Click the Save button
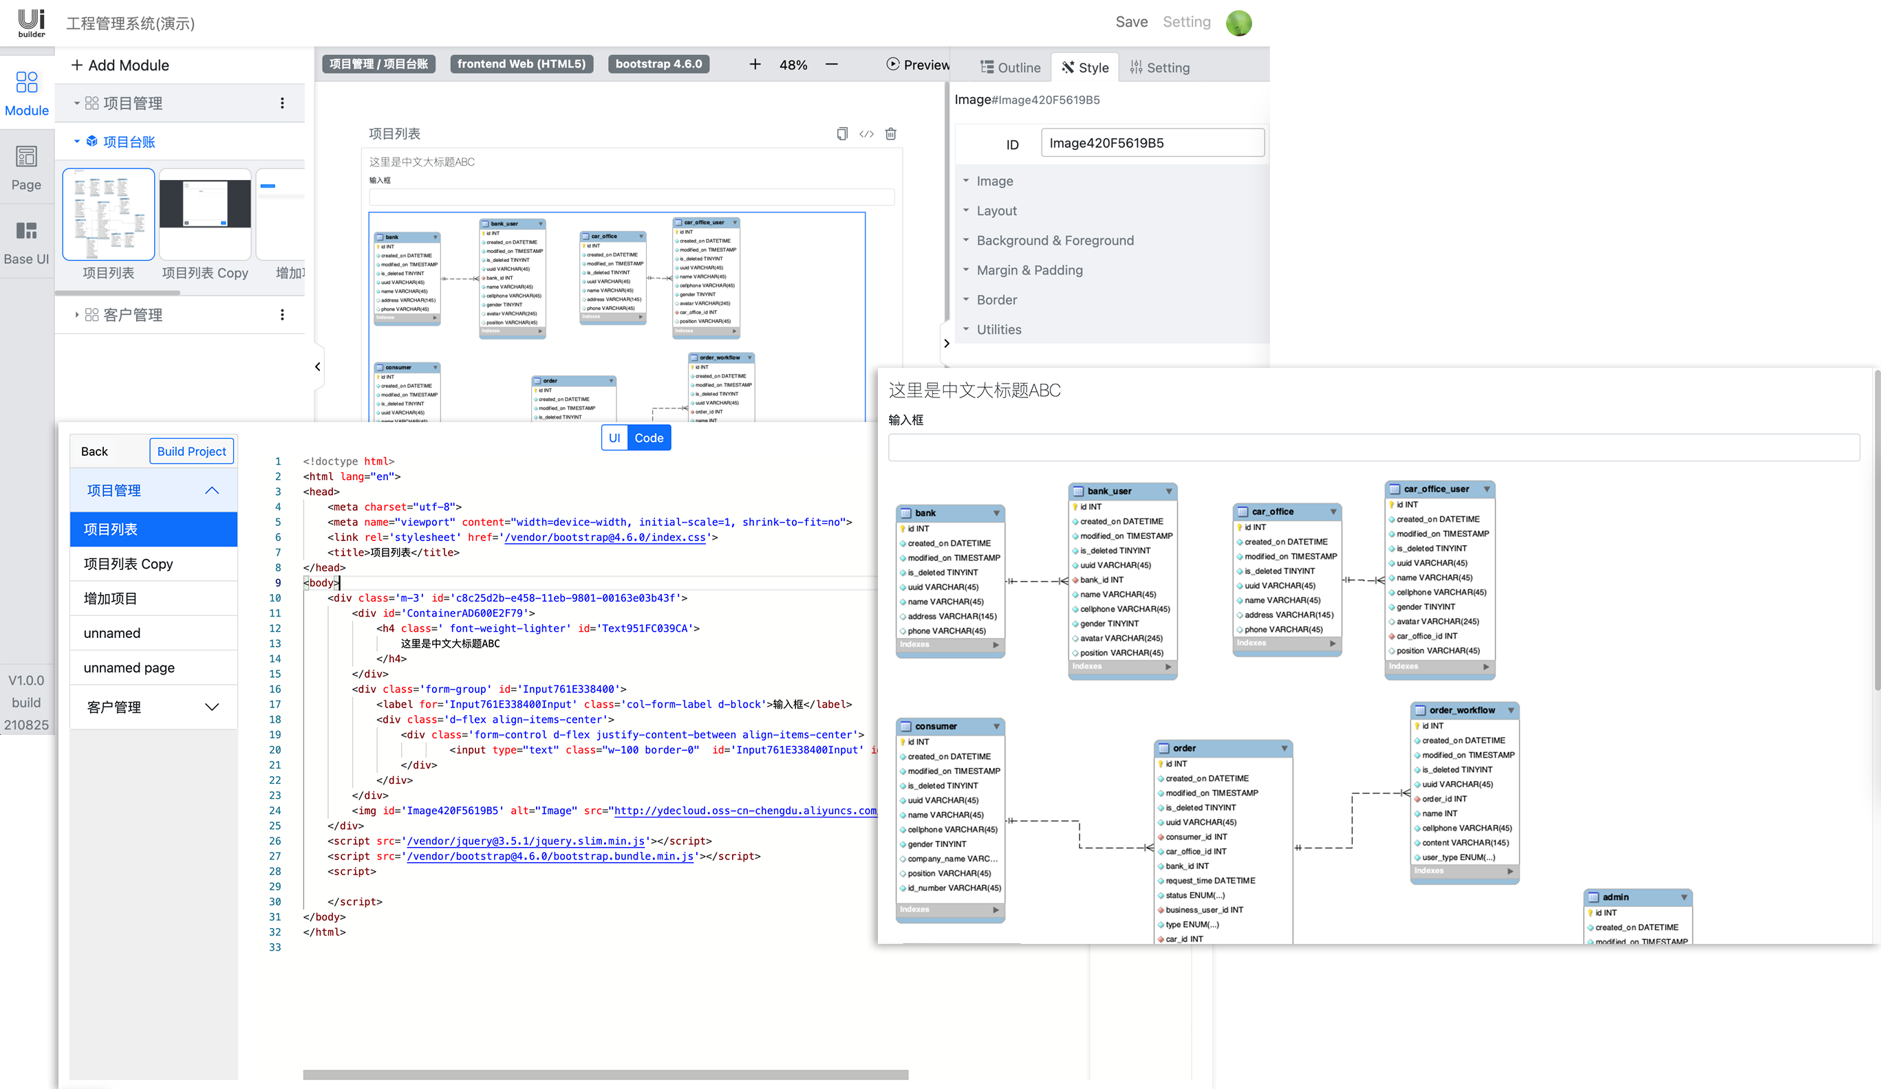The image size is (1881, 1089). 1131,21
